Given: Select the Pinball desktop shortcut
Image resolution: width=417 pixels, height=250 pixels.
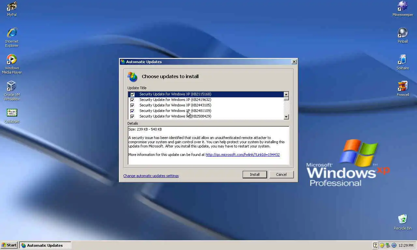Looking at the screenshot, I should 403,36.
